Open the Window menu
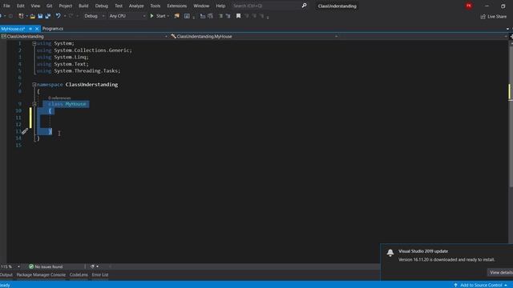Viewport: 513px width, 288px height. (201, 6)
